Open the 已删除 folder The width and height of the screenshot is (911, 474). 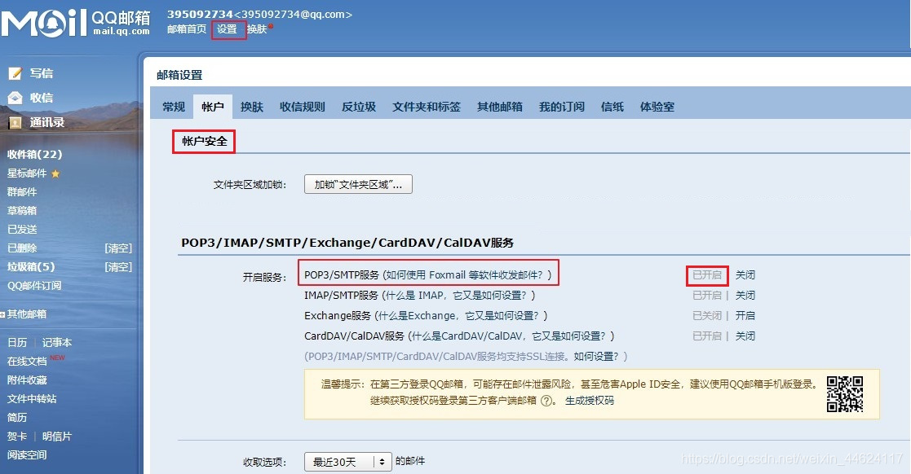click(x=22, y=248)
